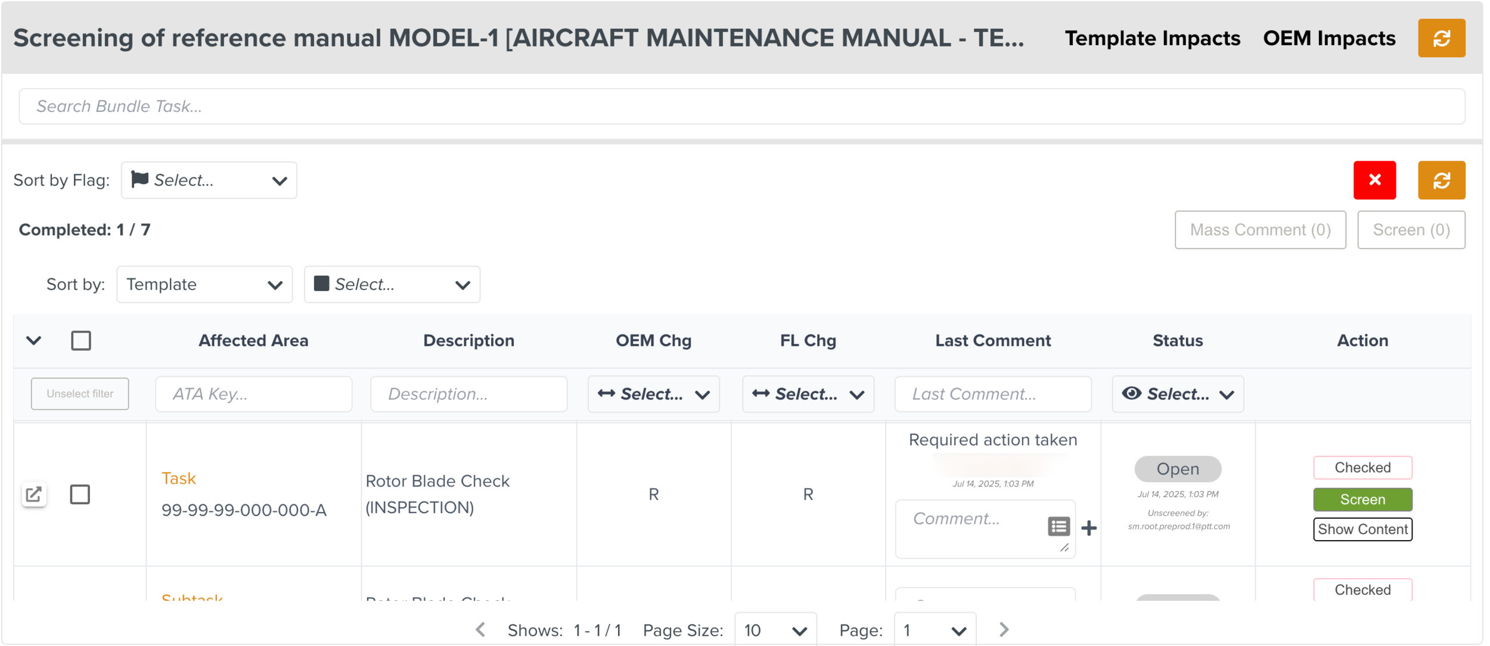Click the plus icon to add a comment

1088,528
